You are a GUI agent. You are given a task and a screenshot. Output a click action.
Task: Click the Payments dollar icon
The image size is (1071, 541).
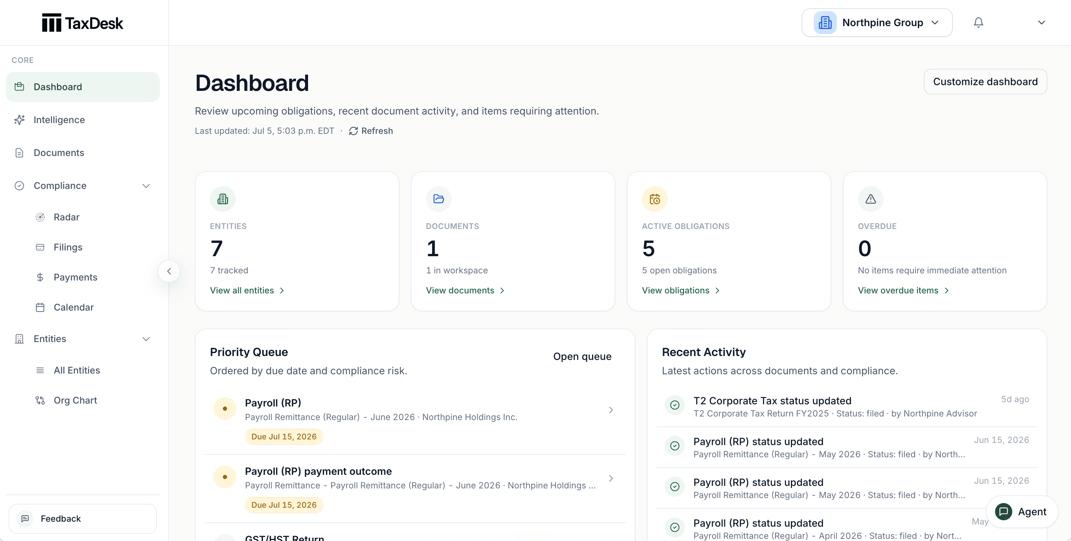(40, 277)
